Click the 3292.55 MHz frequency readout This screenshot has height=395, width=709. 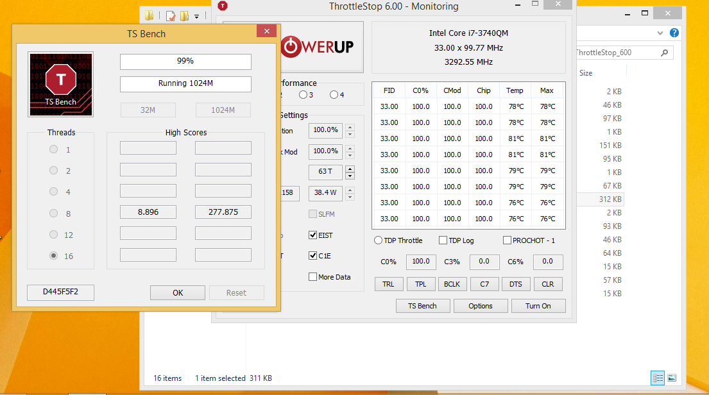[x=468, y=62]
